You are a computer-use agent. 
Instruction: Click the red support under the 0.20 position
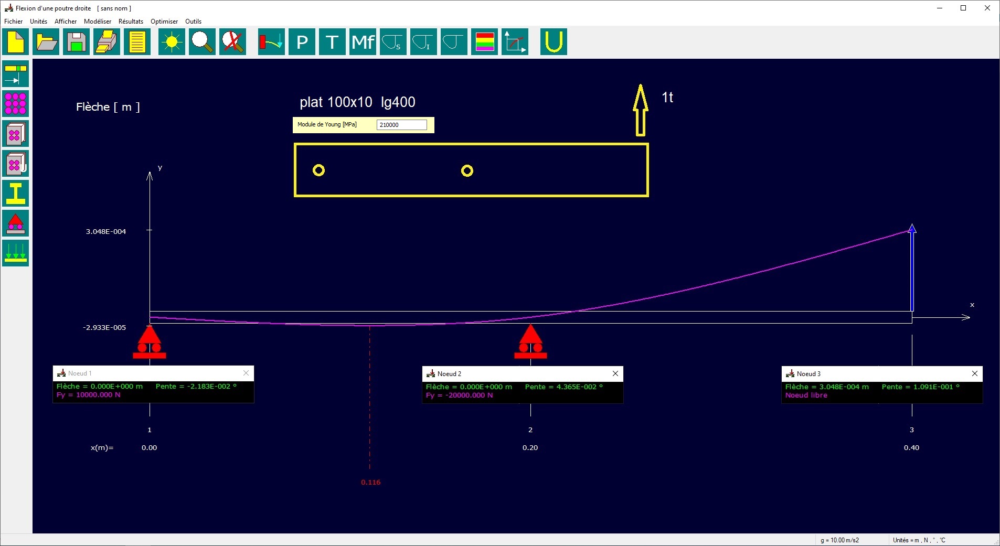(x=530, y=342)
